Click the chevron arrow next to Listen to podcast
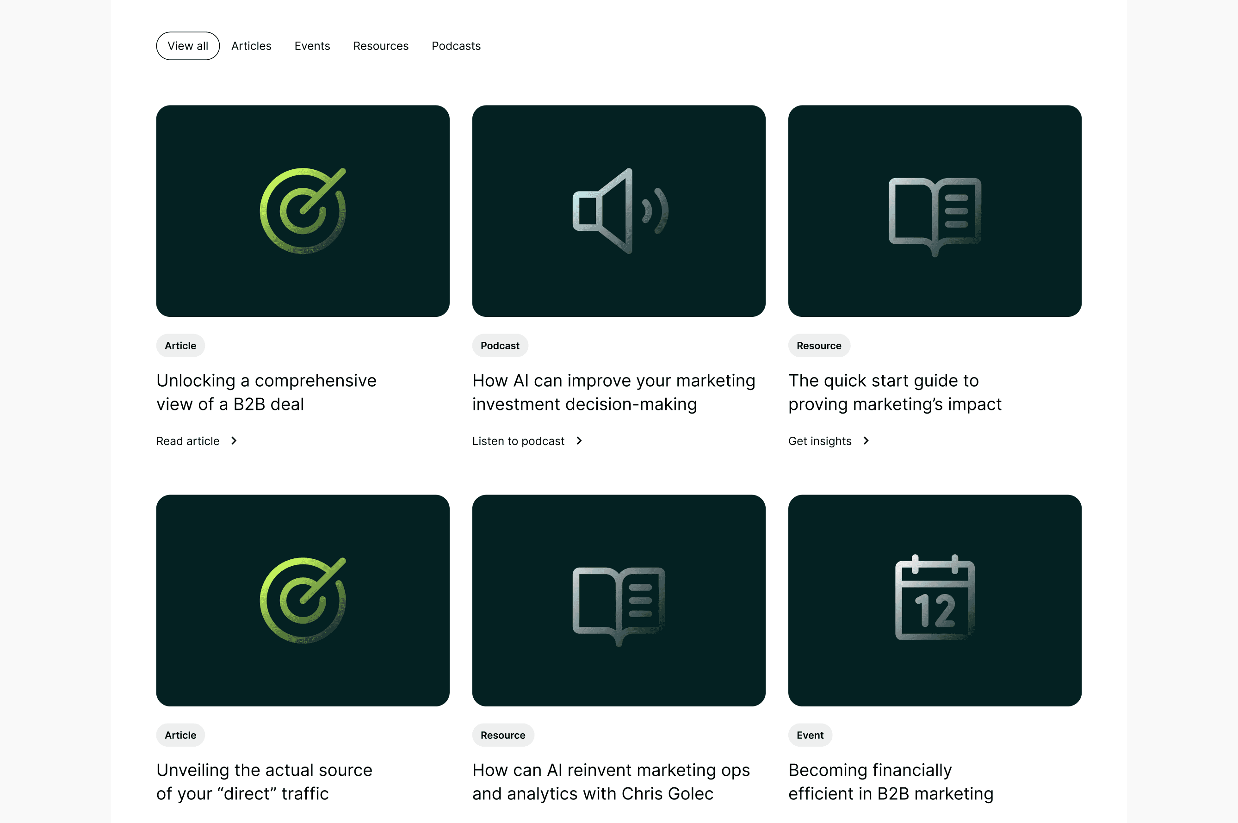The height and width of the screenshot is (823, 1238). point(579,441)
